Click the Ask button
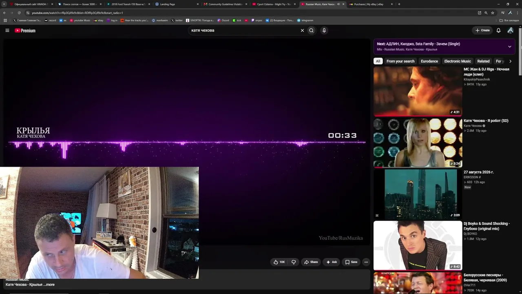Viewport: 522px width, 294px height. point(331,262)
